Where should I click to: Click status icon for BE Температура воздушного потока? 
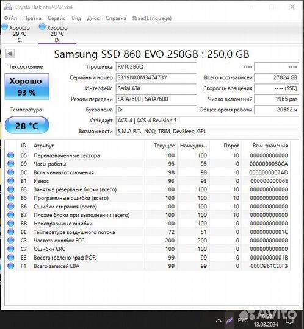click(x=11, y=232)
